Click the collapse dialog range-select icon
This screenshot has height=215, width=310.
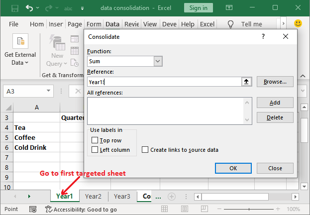pos(246,82)
